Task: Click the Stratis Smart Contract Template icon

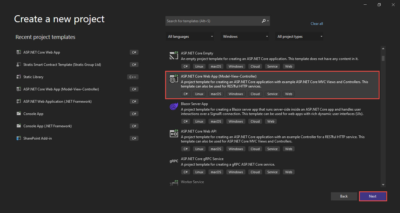Action: click(19, 65)
